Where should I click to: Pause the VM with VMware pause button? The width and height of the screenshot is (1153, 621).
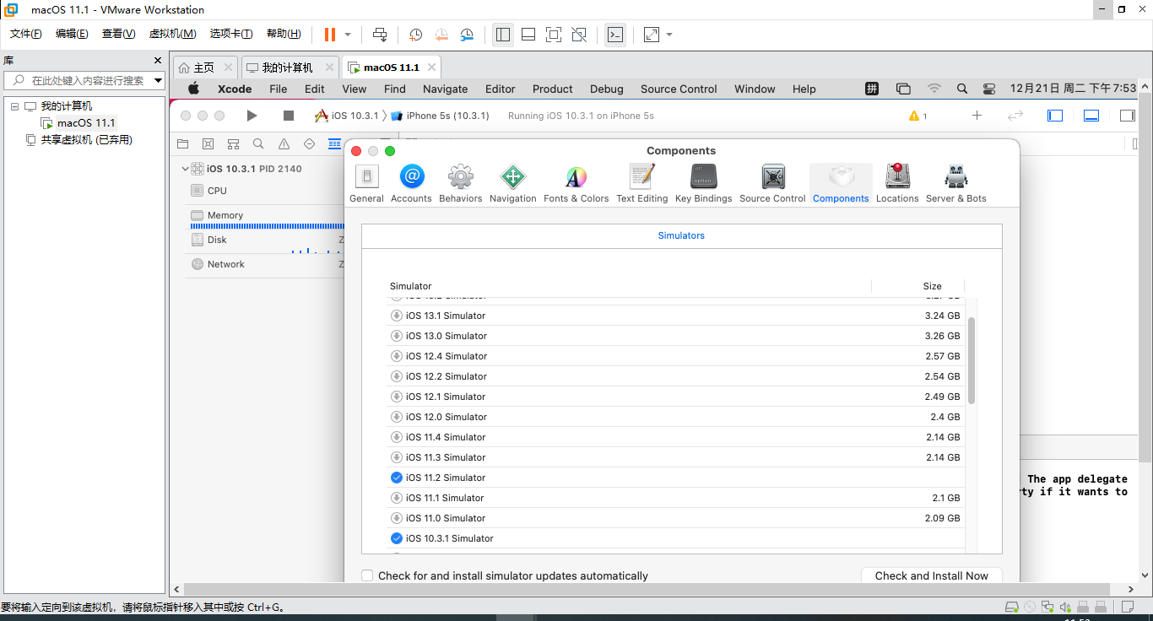point(329,35)
